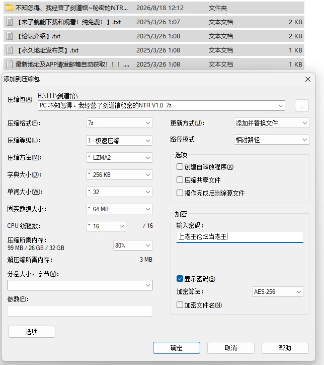Click the path text H:\111\剑道馆\
Image resolution: width=324 pixels, height=365 pixels.
58,96
